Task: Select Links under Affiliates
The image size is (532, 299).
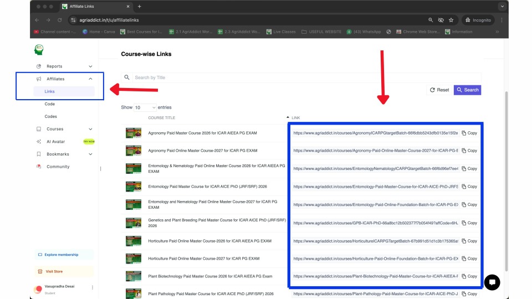Action: [x=50, y=91]
